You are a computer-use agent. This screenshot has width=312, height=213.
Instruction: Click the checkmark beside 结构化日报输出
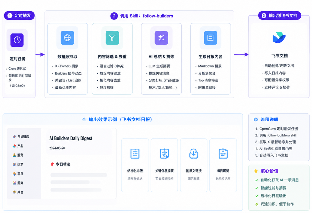[x=257, y=196]
